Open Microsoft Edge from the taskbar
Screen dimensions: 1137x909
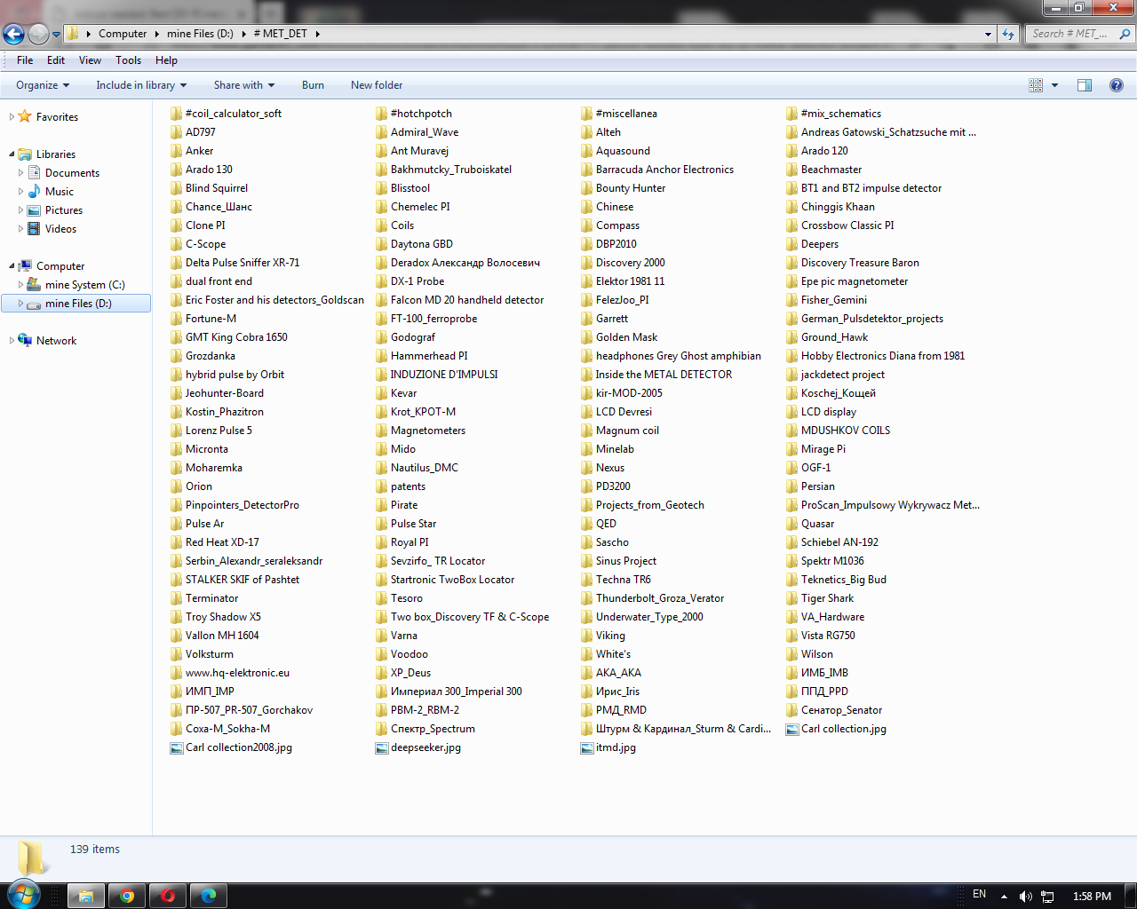[x=209, y=896]
